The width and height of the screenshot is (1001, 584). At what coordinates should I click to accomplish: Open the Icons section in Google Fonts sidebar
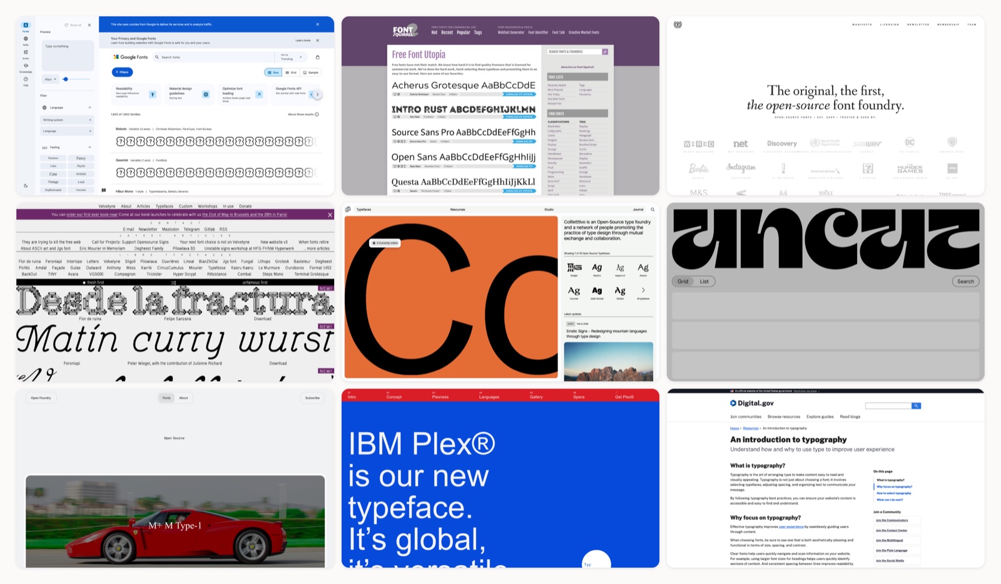[26, 53]
